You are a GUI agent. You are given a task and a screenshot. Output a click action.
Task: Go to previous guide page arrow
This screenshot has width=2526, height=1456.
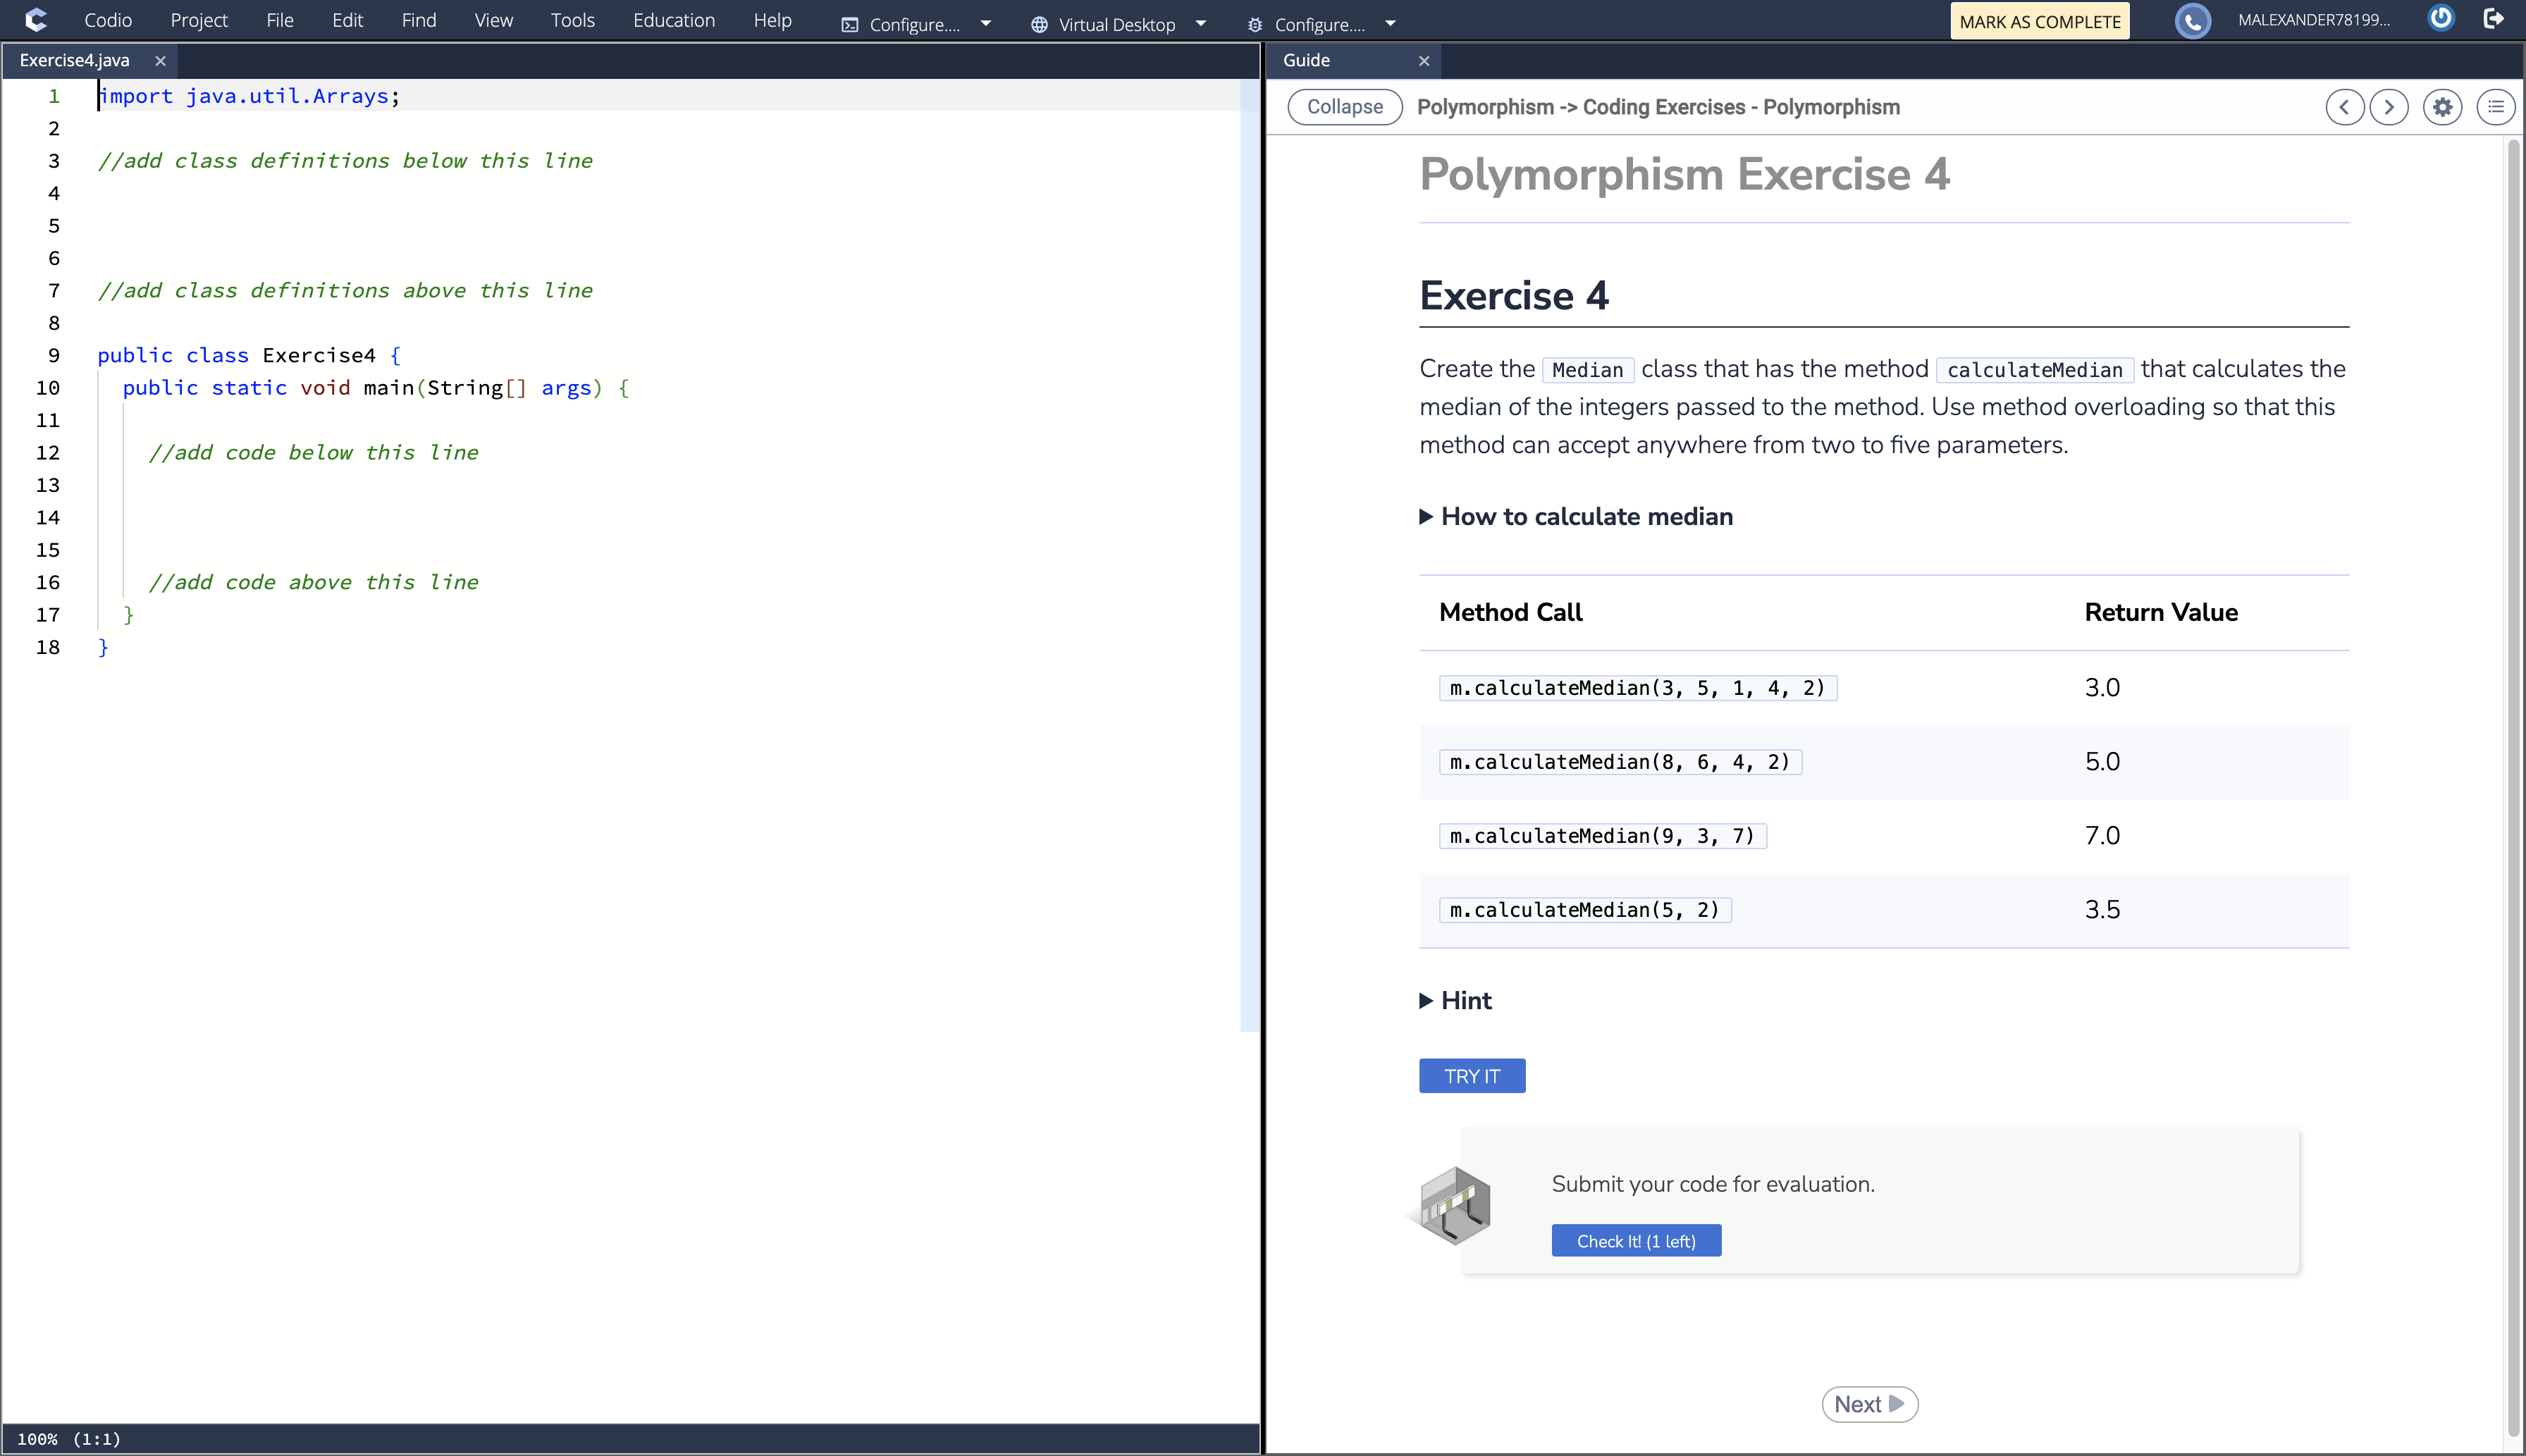pyautogui.click(x=2344, y=107)
